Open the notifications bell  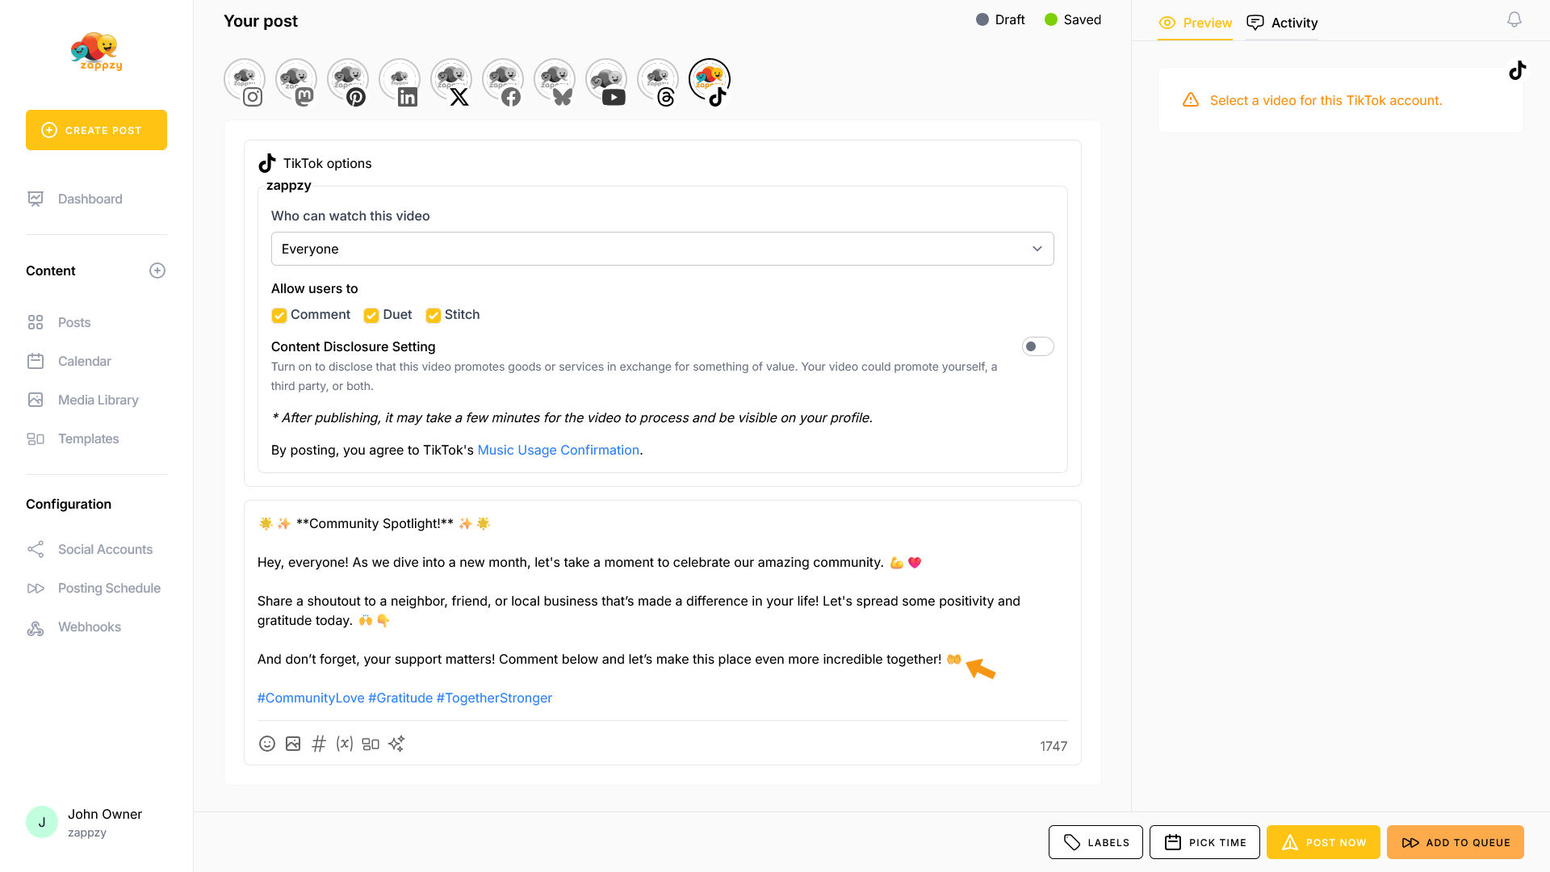point(1514,19)
